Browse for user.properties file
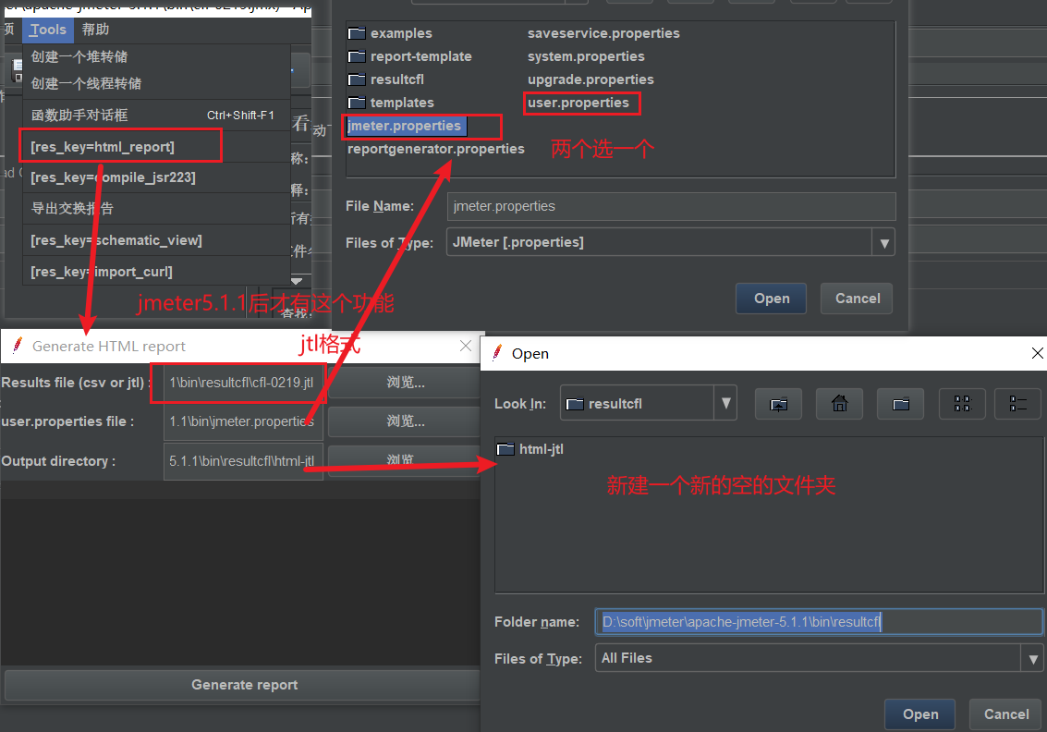Image resolution: width=1047 pixels, height=732 pixels. click(406, 421)
